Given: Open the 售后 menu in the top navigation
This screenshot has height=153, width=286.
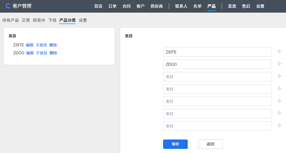Looking at the screenshot, I should pos(246,6).
